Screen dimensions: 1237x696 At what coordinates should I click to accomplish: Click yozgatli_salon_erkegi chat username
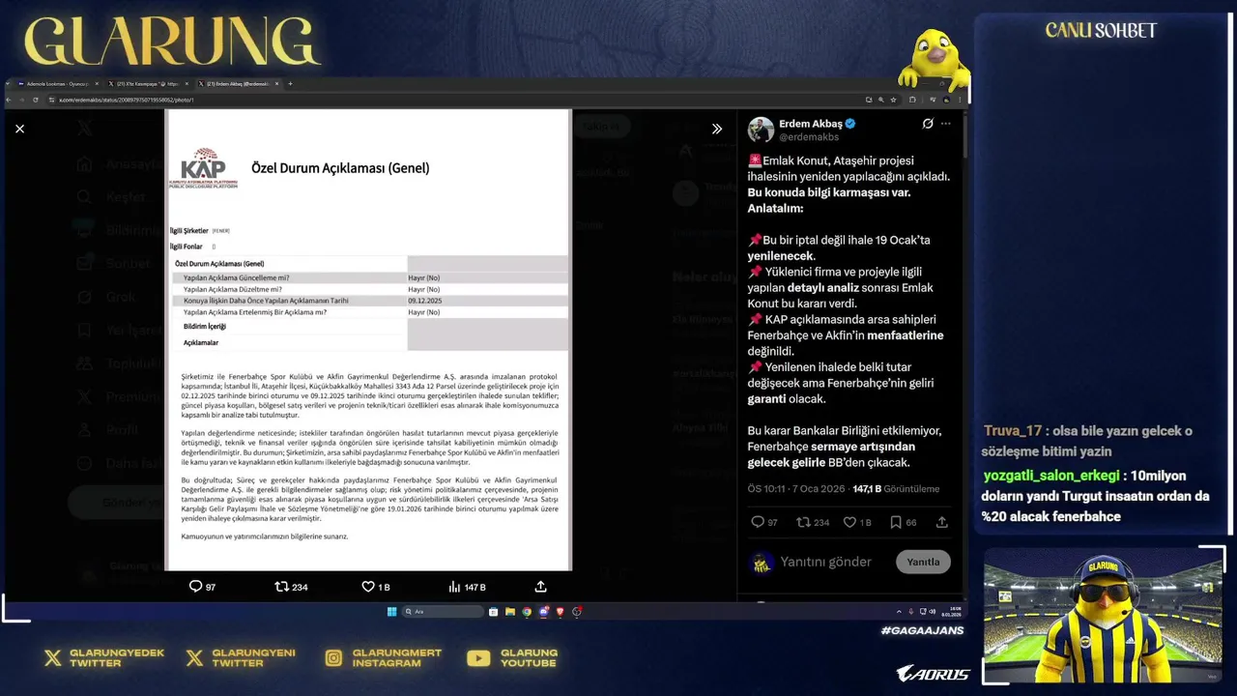pos(1051,476)
